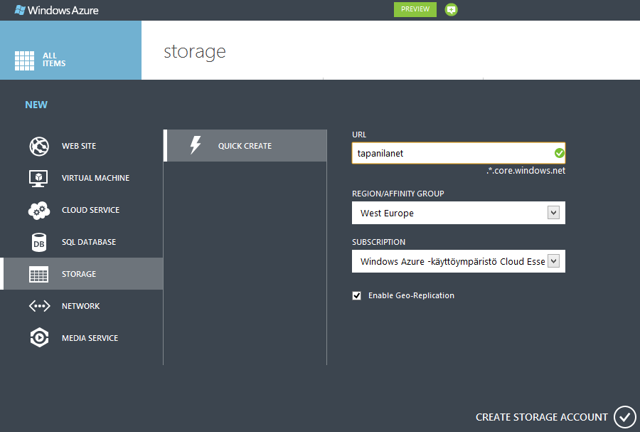Uncheck Enable Geo-Replication checkbox

[x=357, y=295]
